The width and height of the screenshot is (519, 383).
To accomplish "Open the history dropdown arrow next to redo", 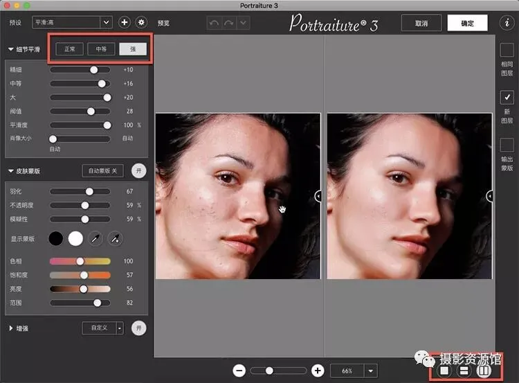I will pyautogui.click(x=244, y=23).
